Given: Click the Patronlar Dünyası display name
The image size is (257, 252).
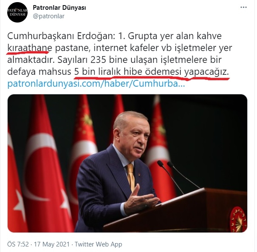Looking at the screenshot, I should 59,8.
